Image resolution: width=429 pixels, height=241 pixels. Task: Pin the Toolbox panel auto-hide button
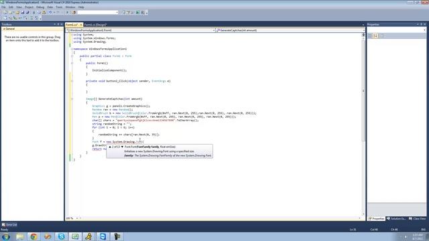pyautogui.click(x=58, y=24)
